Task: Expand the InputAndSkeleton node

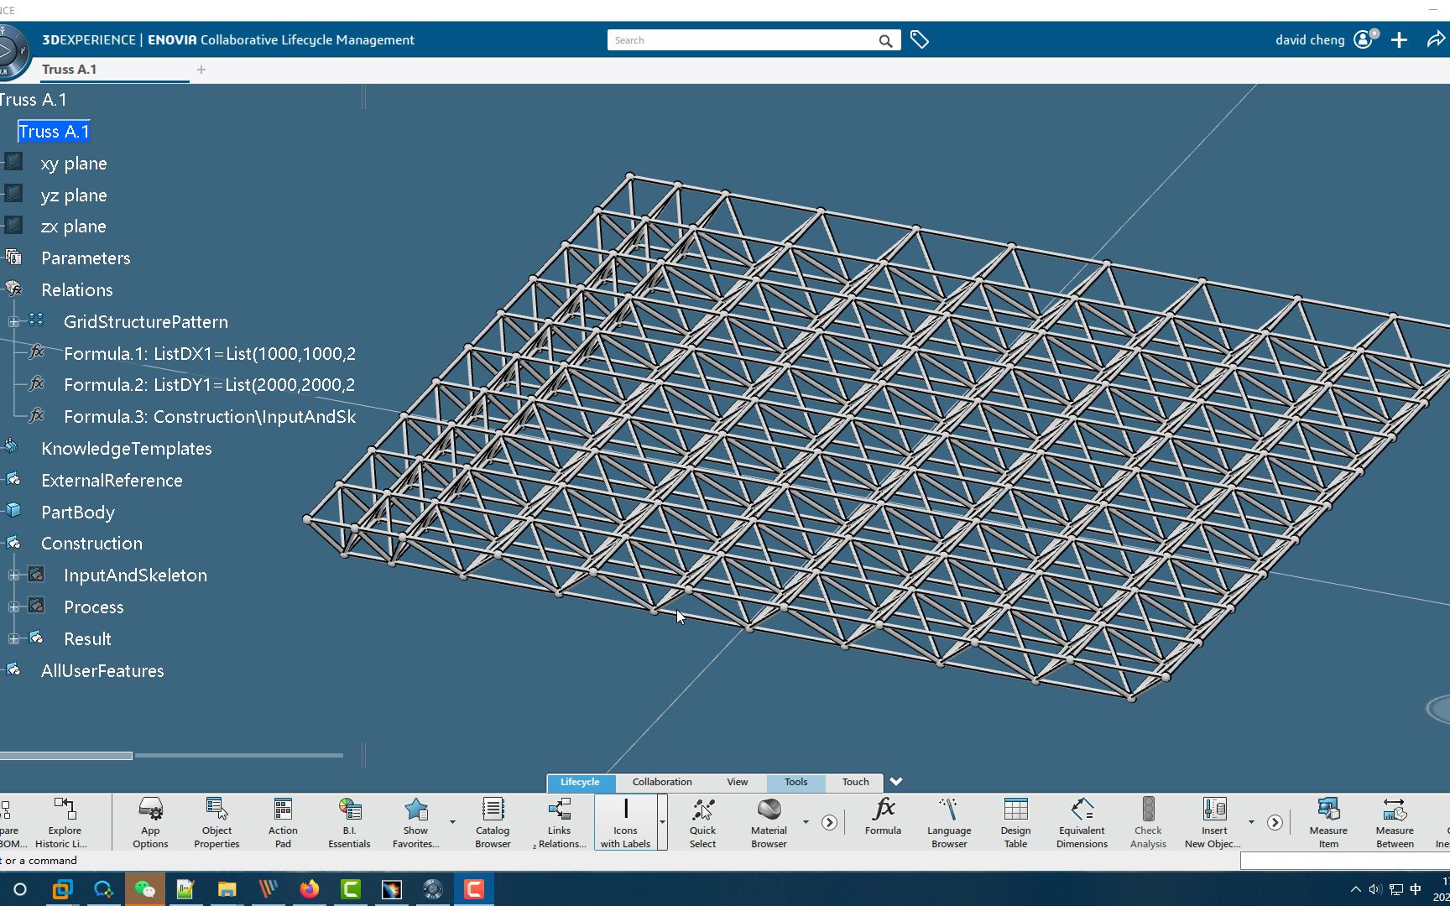Action: point(14,575)
